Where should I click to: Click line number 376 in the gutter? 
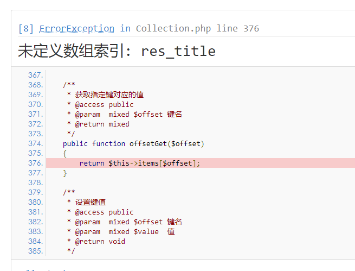[35, 163]
